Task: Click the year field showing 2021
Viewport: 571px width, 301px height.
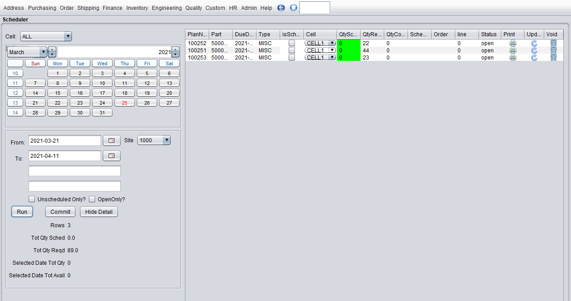Action: pos(115,52)
